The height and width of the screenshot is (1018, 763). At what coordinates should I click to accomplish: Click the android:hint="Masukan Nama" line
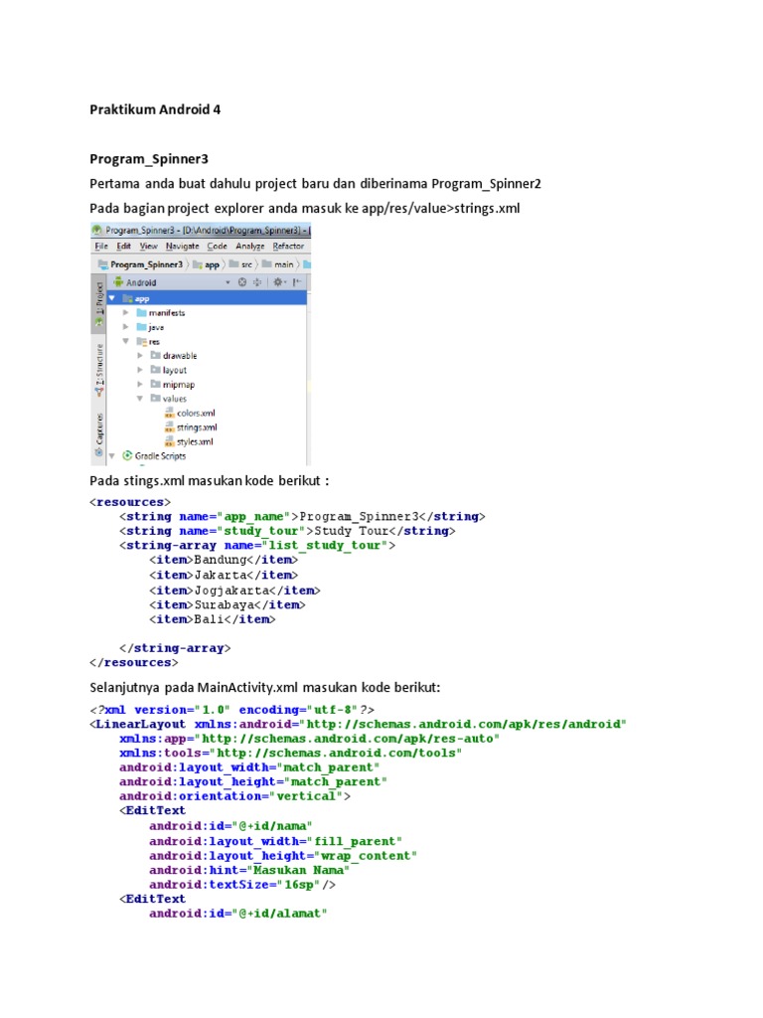(249, 870)
